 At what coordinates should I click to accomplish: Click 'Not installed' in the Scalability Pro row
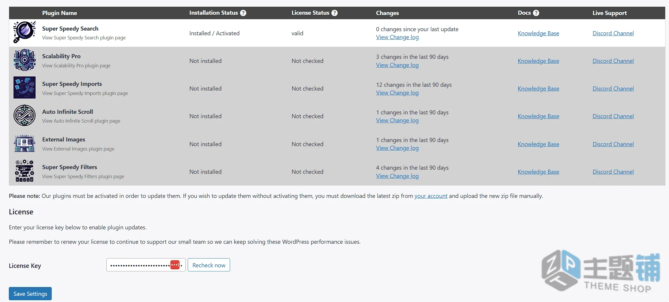pyautogui.click(x=205, y=61)
